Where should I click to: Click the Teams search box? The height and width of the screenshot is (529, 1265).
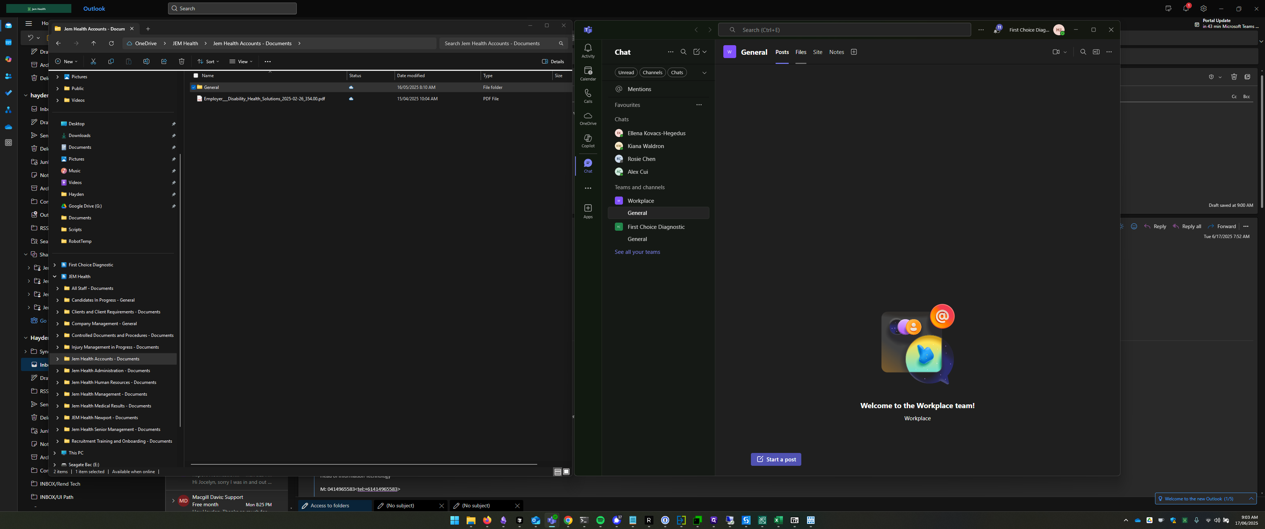click(844, 30)
